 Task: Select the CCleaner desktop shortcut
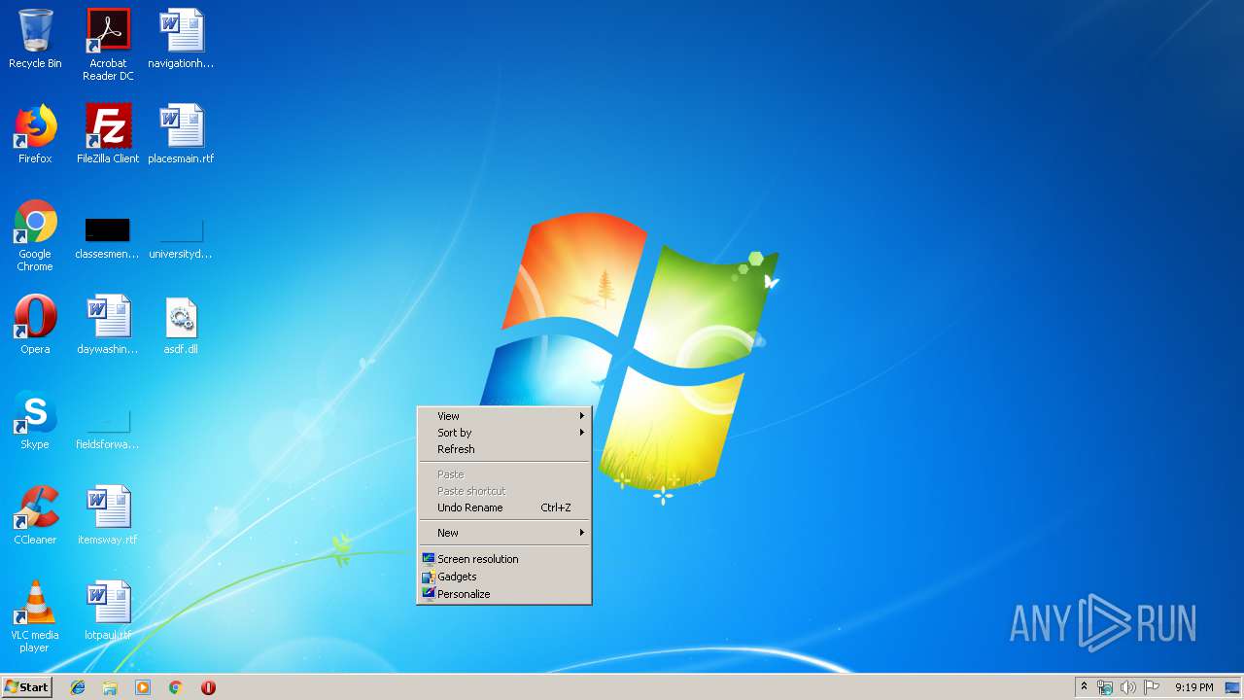coord(35,515)
